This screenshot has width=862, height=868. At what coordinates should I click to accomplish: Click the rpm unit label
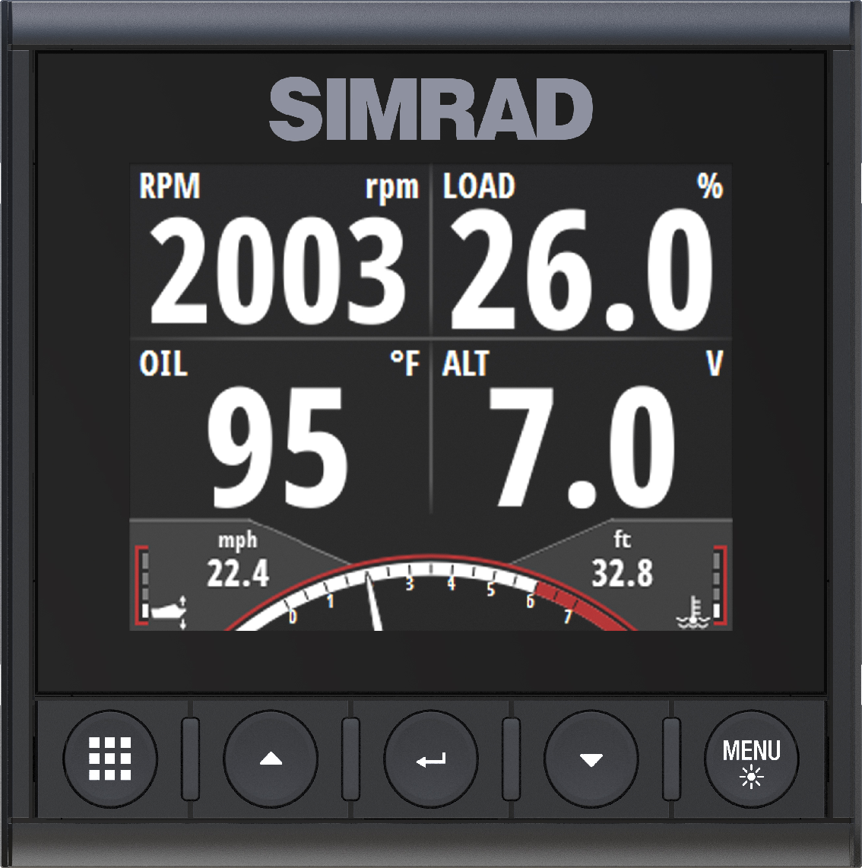392,188
